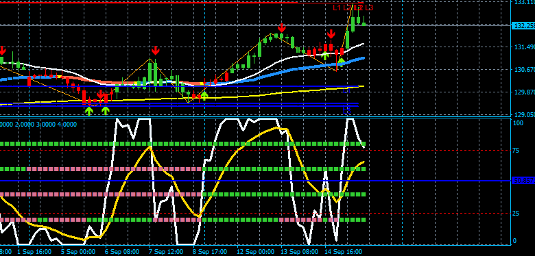The width and height of the screenshot is (535, 256).
Task: Click the red L1 label at chart top
Action: [337, 8]
